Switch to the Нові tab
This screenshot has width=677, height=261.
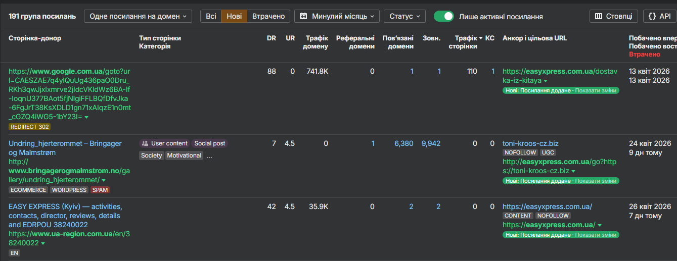pos(234,16)
